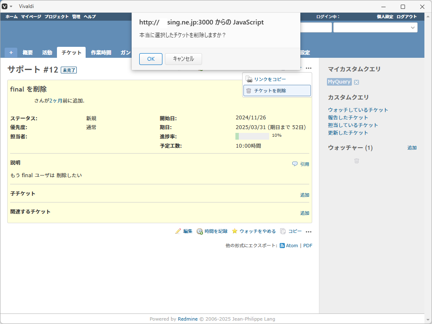
Task: Click the bottom コピー link
Action: pos(295,232)
